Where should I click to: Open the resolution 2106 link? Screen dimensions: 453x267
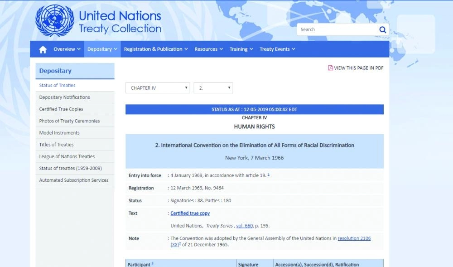tap(354, 238)
